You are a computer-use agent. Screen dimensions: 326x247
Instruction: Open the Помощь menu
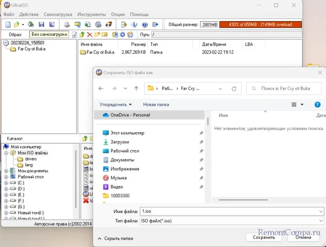139,14
